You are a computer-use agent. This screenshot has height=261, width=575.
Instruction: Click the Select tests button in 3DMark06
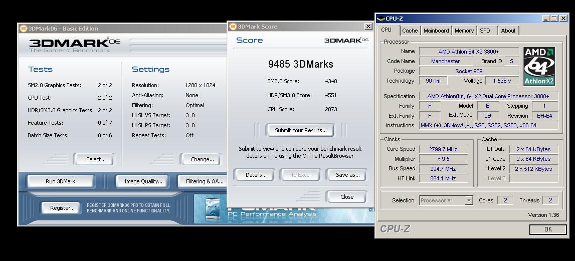click(95, 159)
